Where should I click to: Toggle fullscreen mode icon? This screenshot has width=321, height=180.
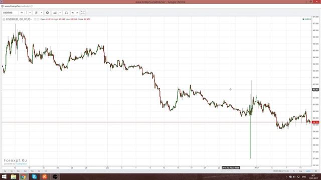click(x=83, y=12)
